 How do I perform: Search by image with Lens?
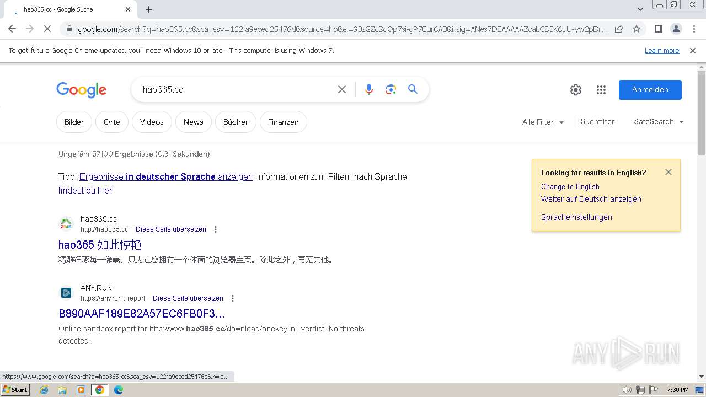coord(391,89)
